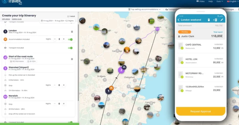This screenshot has width=239, height=125.
Task: Click Drop off the rental car in Norwich
Action: pos(22,114)
